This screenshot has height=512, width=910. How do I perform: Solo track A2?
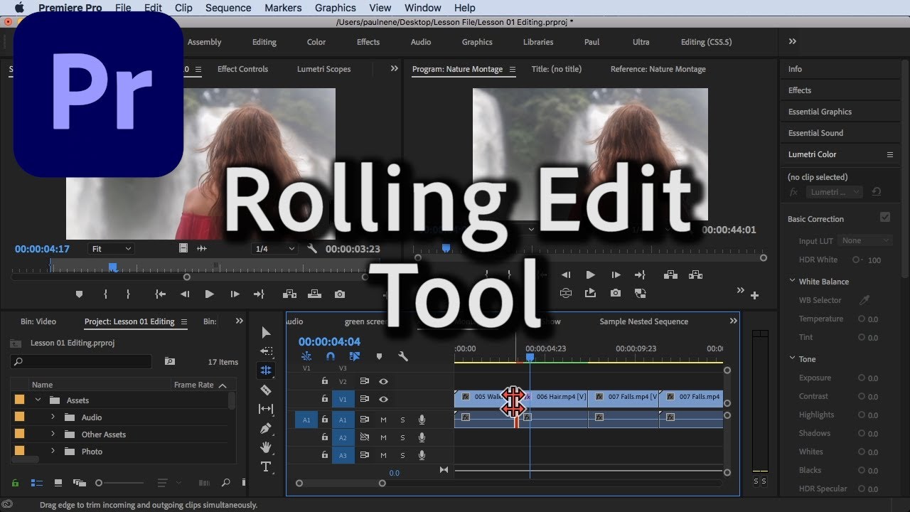[x=402, y=437]
